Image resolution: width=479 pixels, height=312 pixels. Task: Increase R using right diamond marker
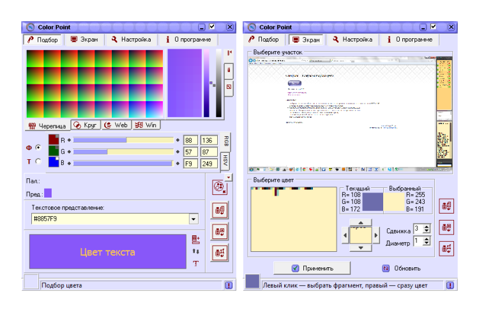178,140
